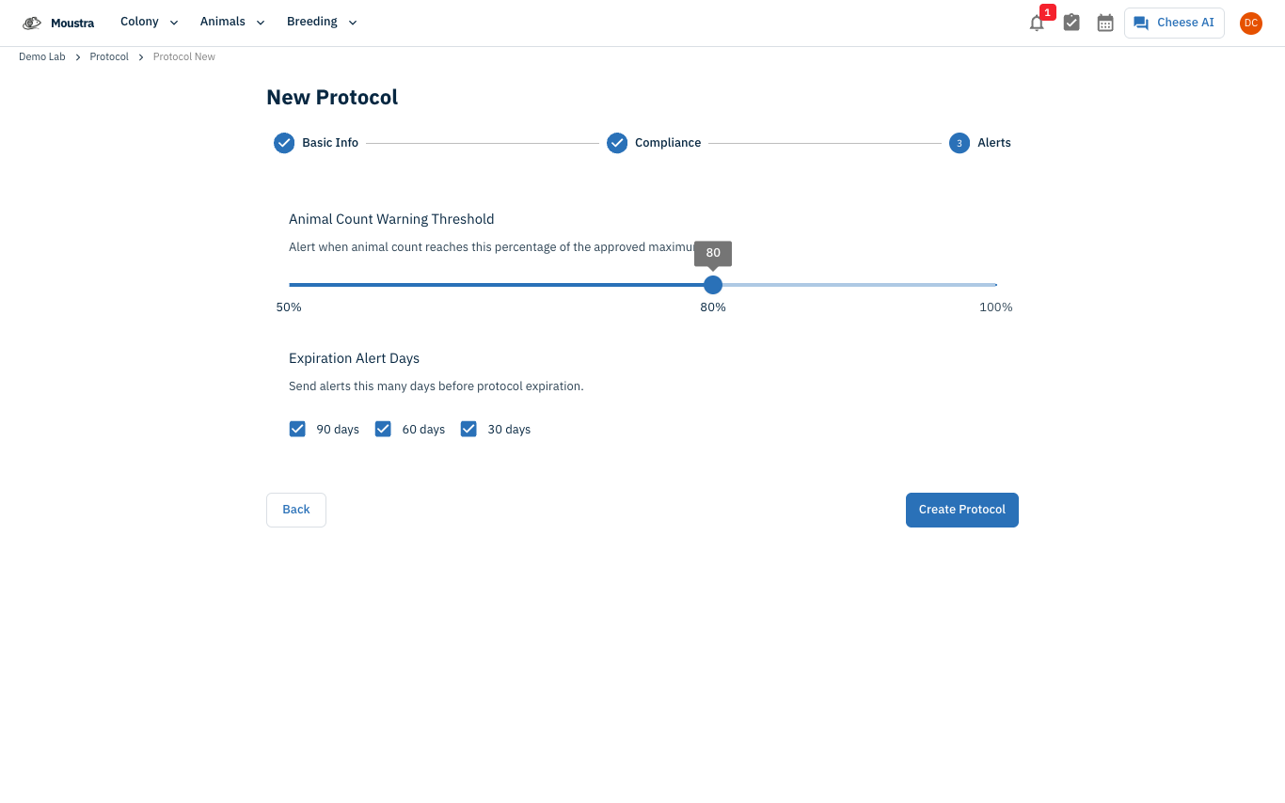1285x803 pixels.
Task: Click the Expiration Alert Days label
Action: point(354,358)
